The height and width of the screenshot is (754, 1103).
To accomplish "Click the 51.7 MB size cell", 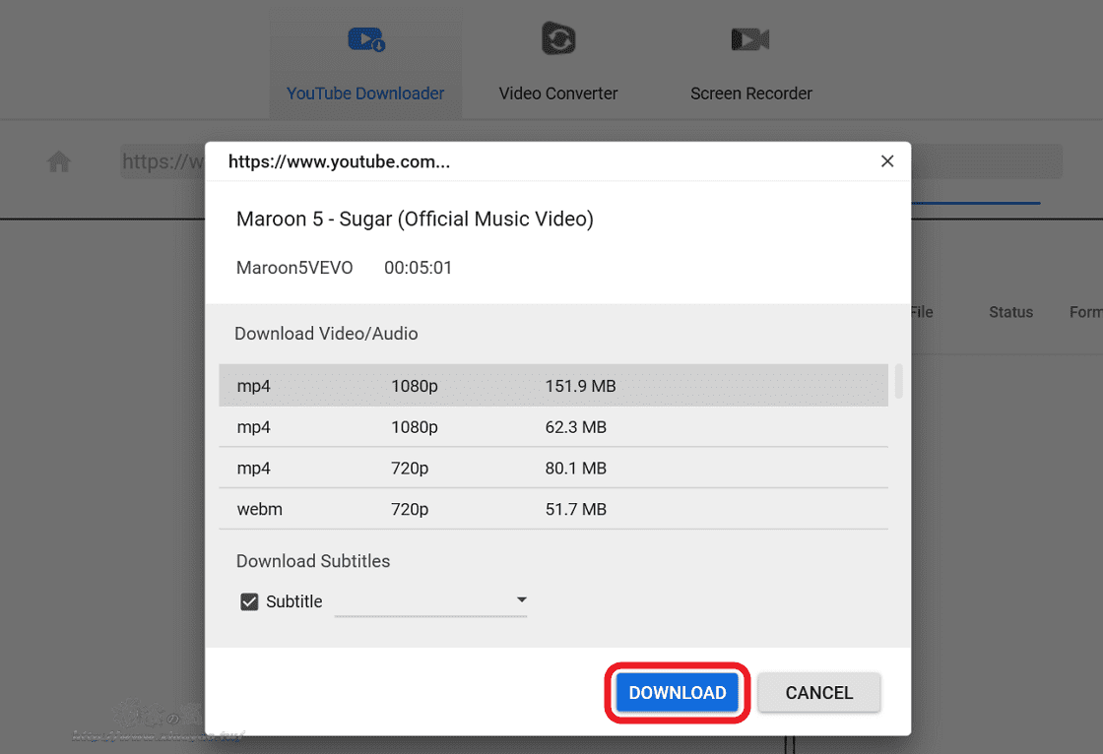I will [575, 509].
